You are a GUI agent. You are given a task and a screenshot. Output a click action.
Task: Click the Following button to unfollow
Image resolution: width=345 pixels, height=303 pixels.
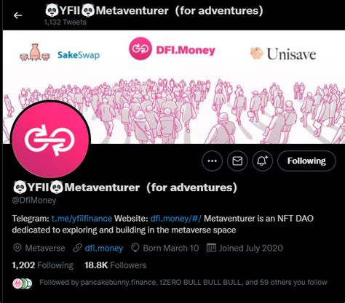click(x=306, y=161)
